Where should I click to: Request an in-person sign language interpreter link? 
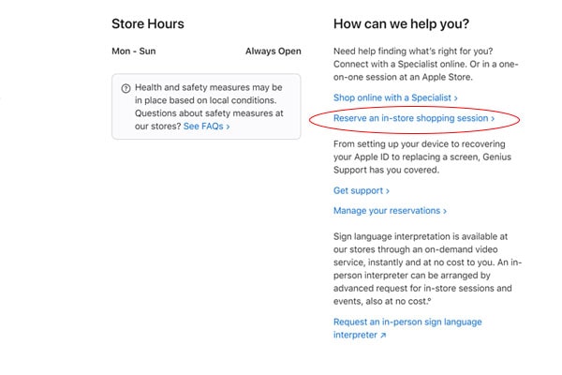click(407, 328)
